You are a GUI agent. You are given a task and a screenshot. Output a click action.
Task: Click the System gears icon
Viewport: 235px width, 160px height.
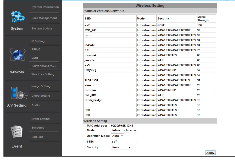click(18, 16)
